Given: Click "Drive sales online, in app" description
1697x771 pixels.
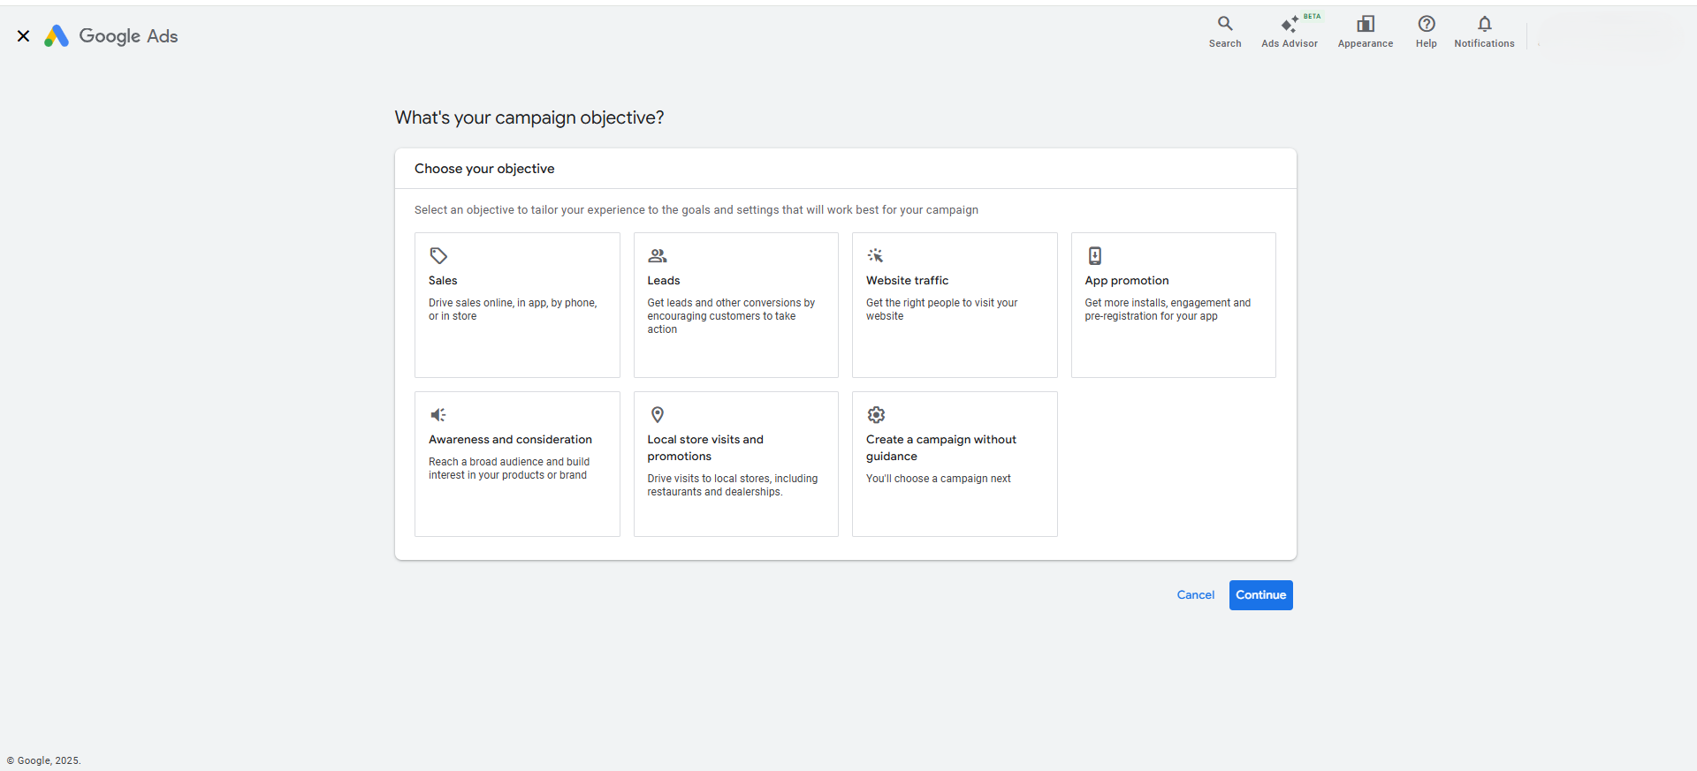Looking at the screenshot, I should tap(513, 309).
